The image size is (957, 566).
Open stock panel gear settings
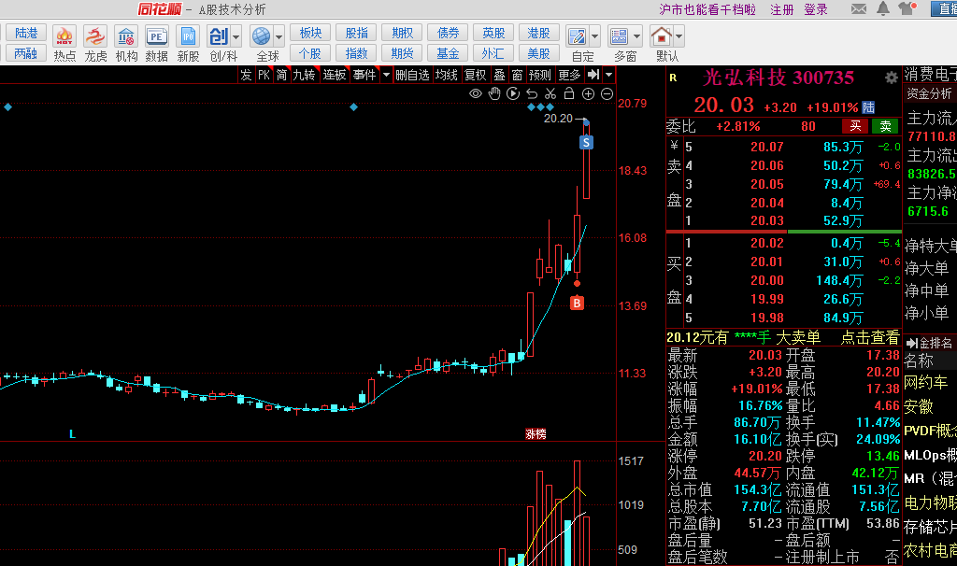(x=891, y=78)
